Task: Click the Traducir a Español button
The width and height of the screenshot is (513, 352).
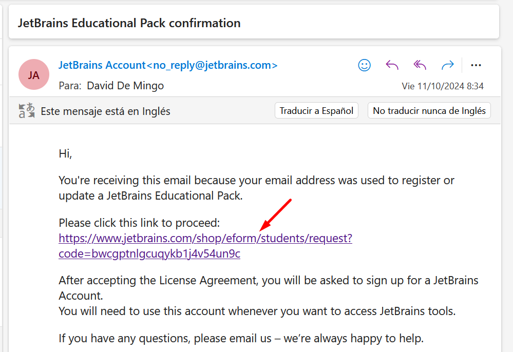Action: pyautogui.click(x=316, y=111)
